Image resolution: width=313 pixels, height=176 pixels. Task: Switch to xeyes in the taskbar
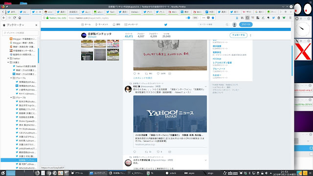click(x=189, y=173)
